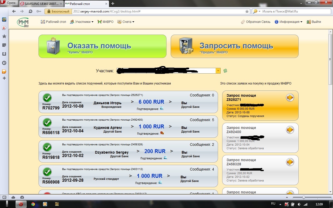Click green checkmark of order R566908
The width and height of the screenshot is (333, 208).
(x=47, y=172)
